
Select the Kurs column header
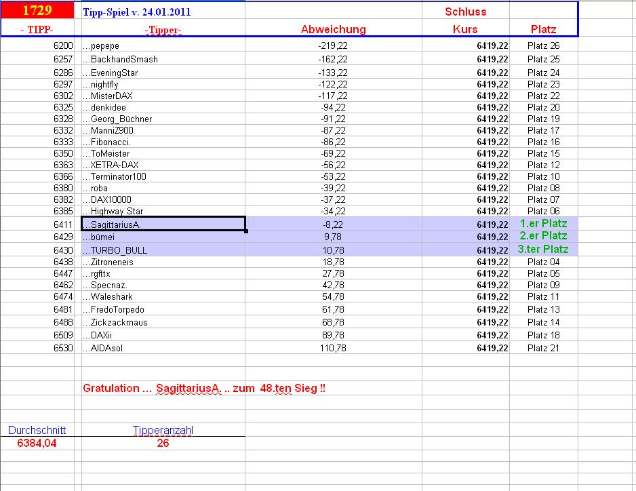coord(464,29)
